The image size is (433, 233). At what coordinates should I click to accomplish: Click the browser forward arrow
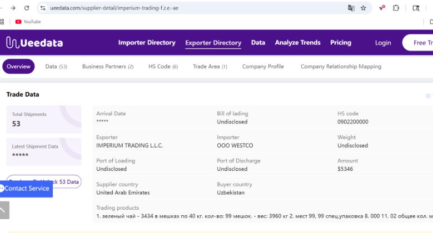(x=13, y=8)
